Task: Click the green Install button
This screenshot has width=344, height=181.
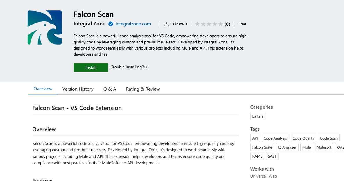Action: [91, 67]
